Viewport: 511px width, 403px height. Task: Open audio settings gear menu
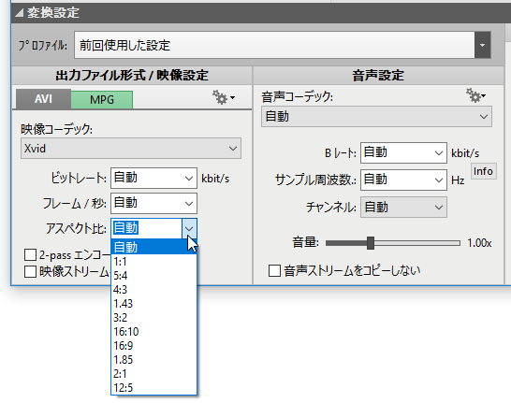click(475, 95)
